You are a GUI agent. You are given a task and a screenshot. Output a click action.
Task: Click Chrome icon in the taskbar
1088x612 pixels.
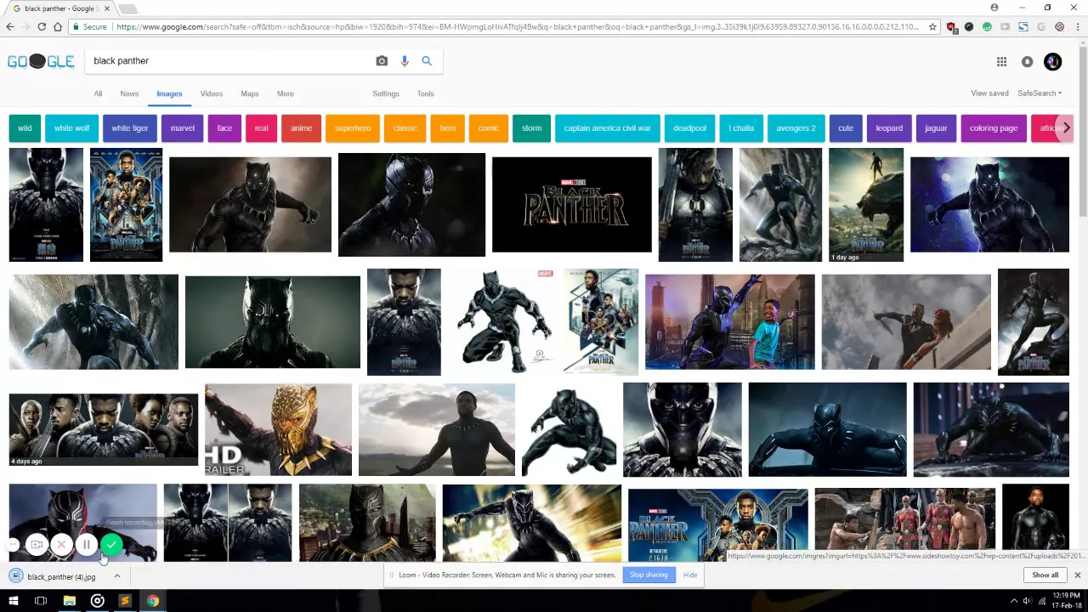click(x=153, y=601)
